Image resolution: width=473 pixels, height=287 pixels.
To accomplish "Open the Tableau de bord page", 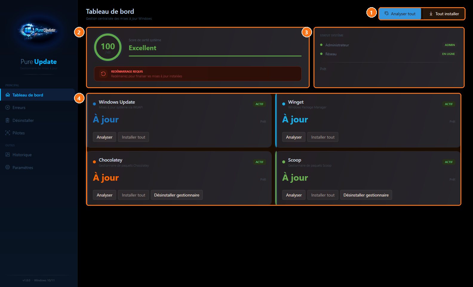I will [x=37, y=95].
